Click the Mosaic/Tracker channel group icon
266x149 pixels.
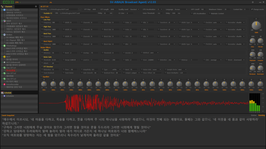click(5, 10)
